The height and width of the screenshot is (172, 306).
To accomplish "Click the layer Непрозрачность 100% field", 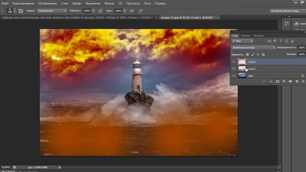I will [x=302, y=48].
